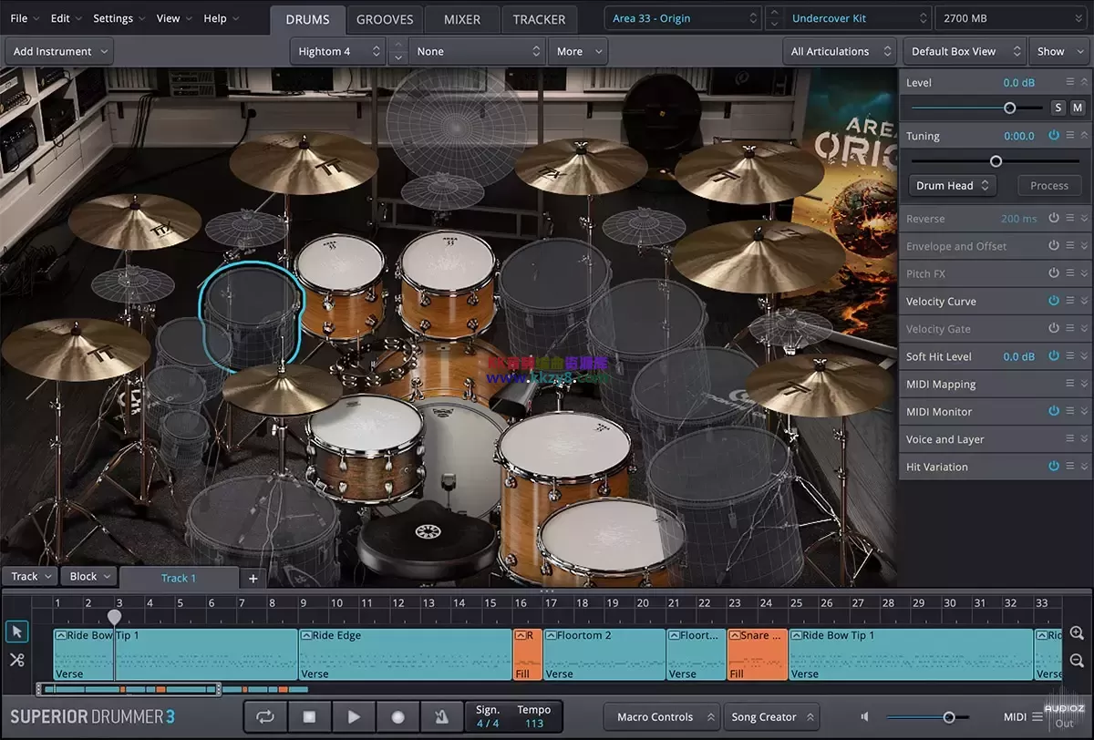Collapse the Level section chevron

coord(1084,82)
